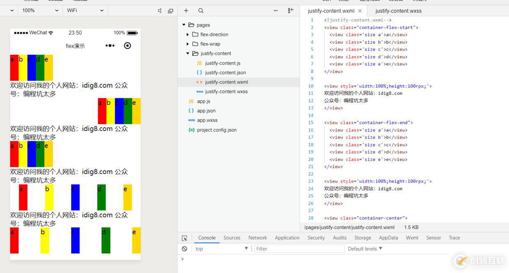Select the AppData tab

pyautogui.click(x=389, y=238)
